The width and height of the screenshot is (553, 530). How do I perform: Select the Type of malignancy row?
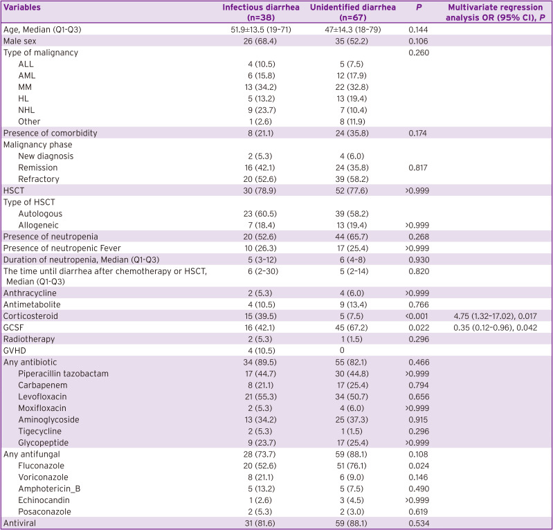click(277, 53)
